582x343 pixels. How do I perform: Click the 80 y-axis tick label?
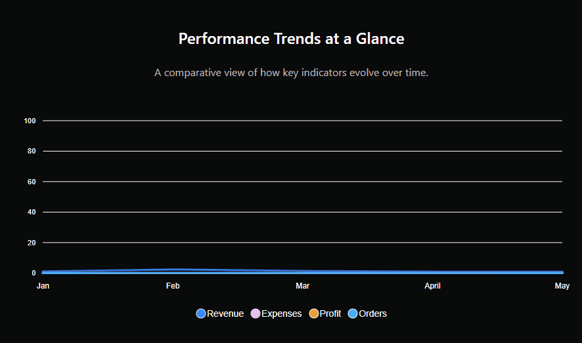31,151
